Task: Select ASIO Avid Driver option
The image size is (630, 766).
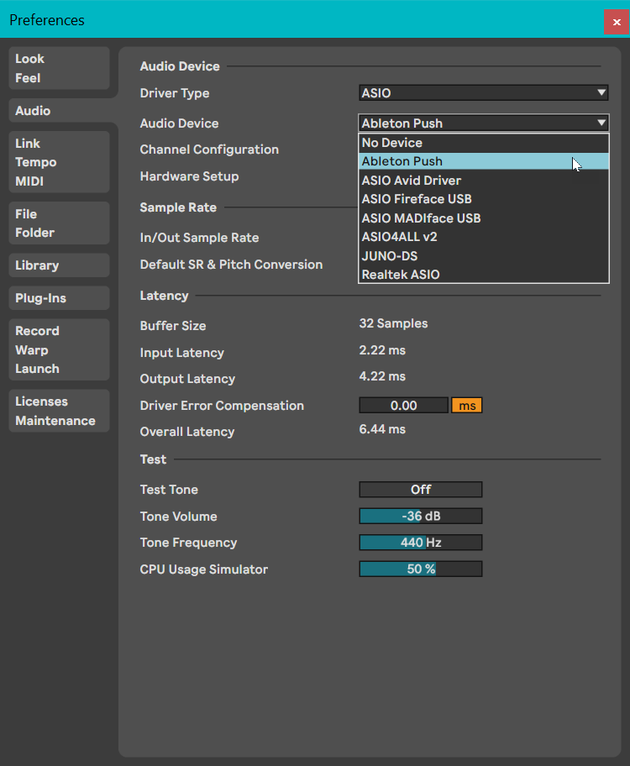Action: coord(483,181)
